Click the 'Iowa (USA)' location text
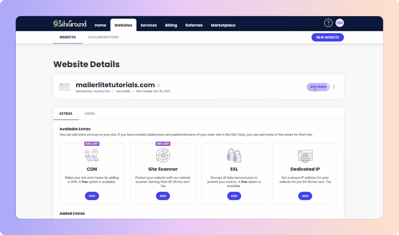This screenshot has width=399, height=235. (x=123, y=91)
